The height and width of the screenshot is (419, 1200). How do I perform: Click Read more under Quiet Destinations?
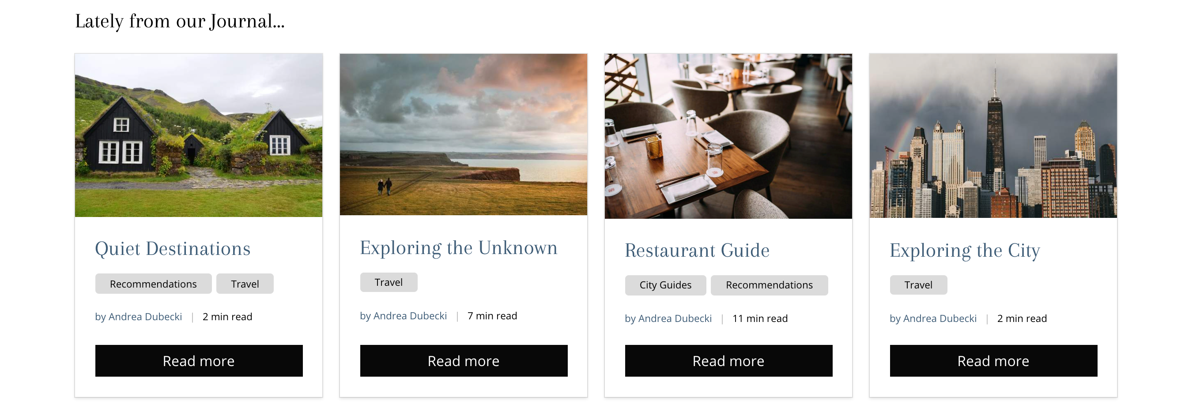tap(199, 361)
